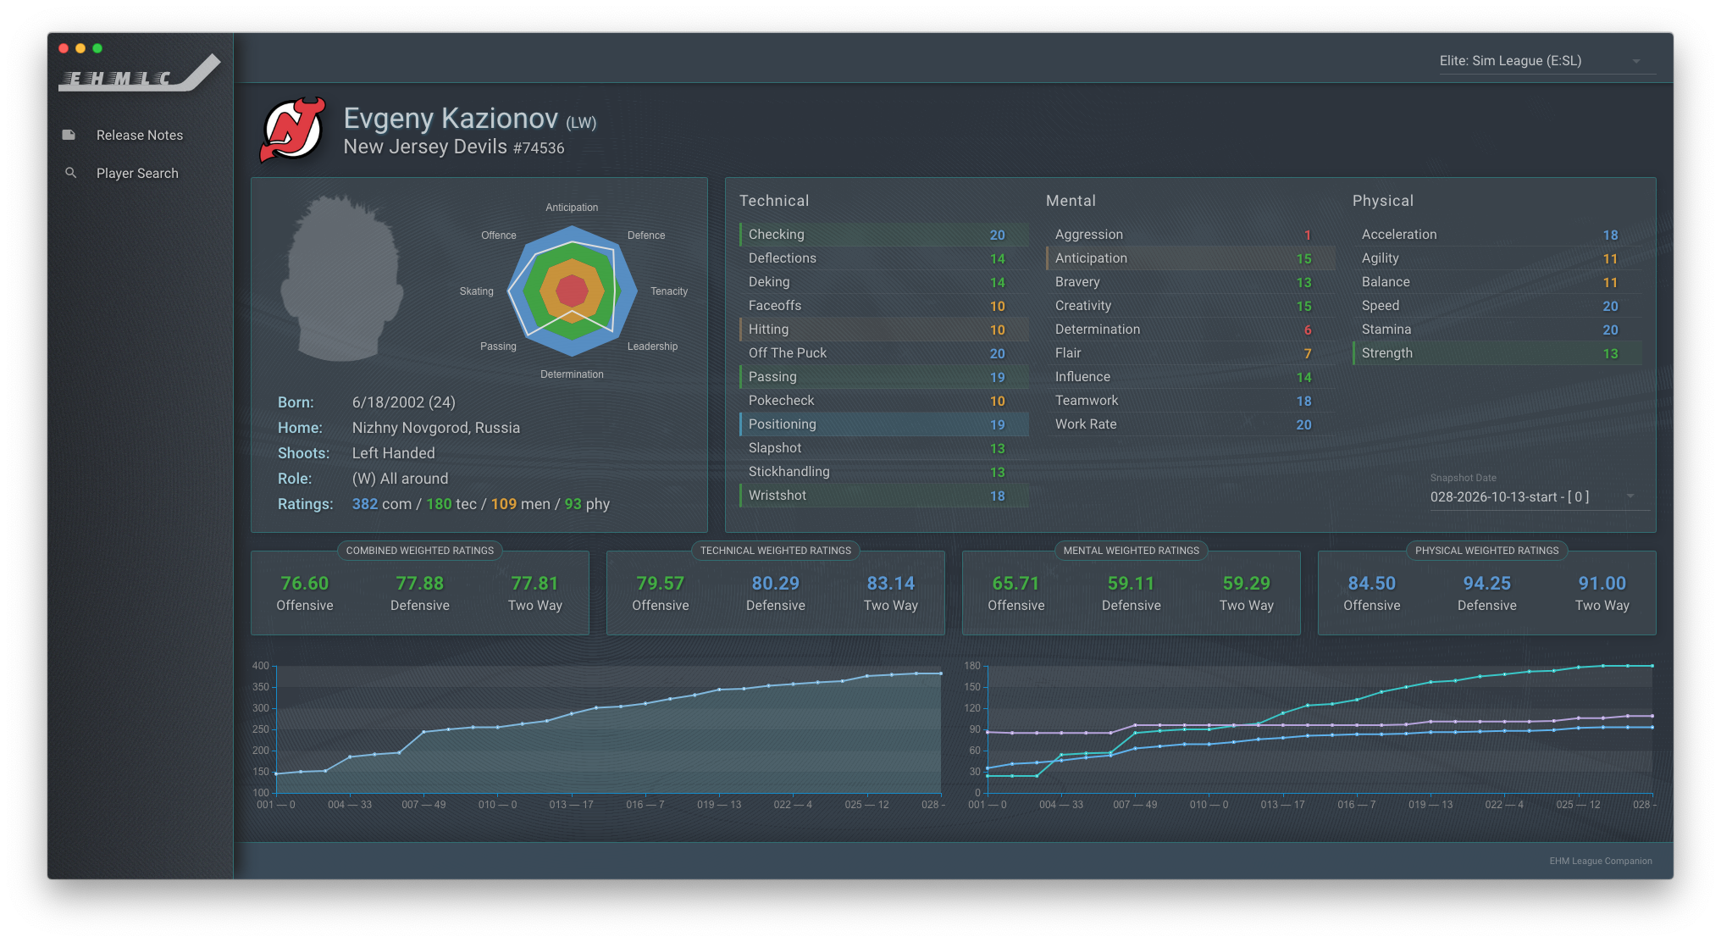Click the yellow macOS minimize button
Image resolution: width=1721 pixels, height=942 pixels.
[x=80, y=48]
